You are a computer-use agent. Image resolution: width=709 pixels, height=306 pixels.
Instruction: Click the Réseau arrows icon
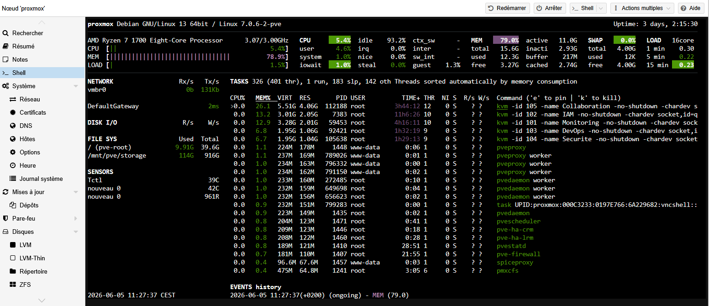tap(13, 99)
